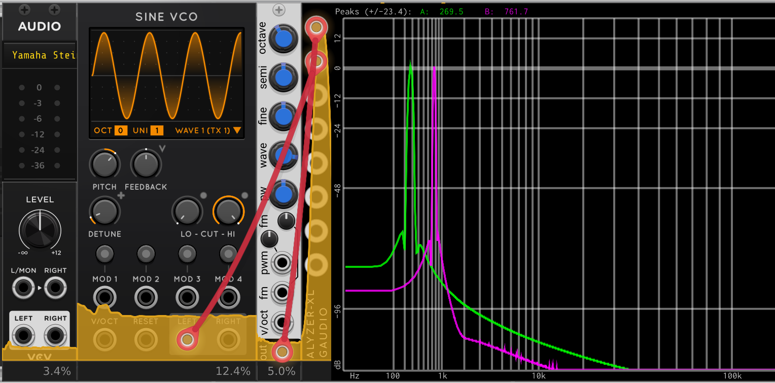Click the top screw on narrow VCO

(278, 10)
